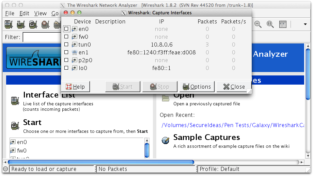Click the main window vertical scrollbar thumb
Viewport: 313px width, 176px height.
308,74
